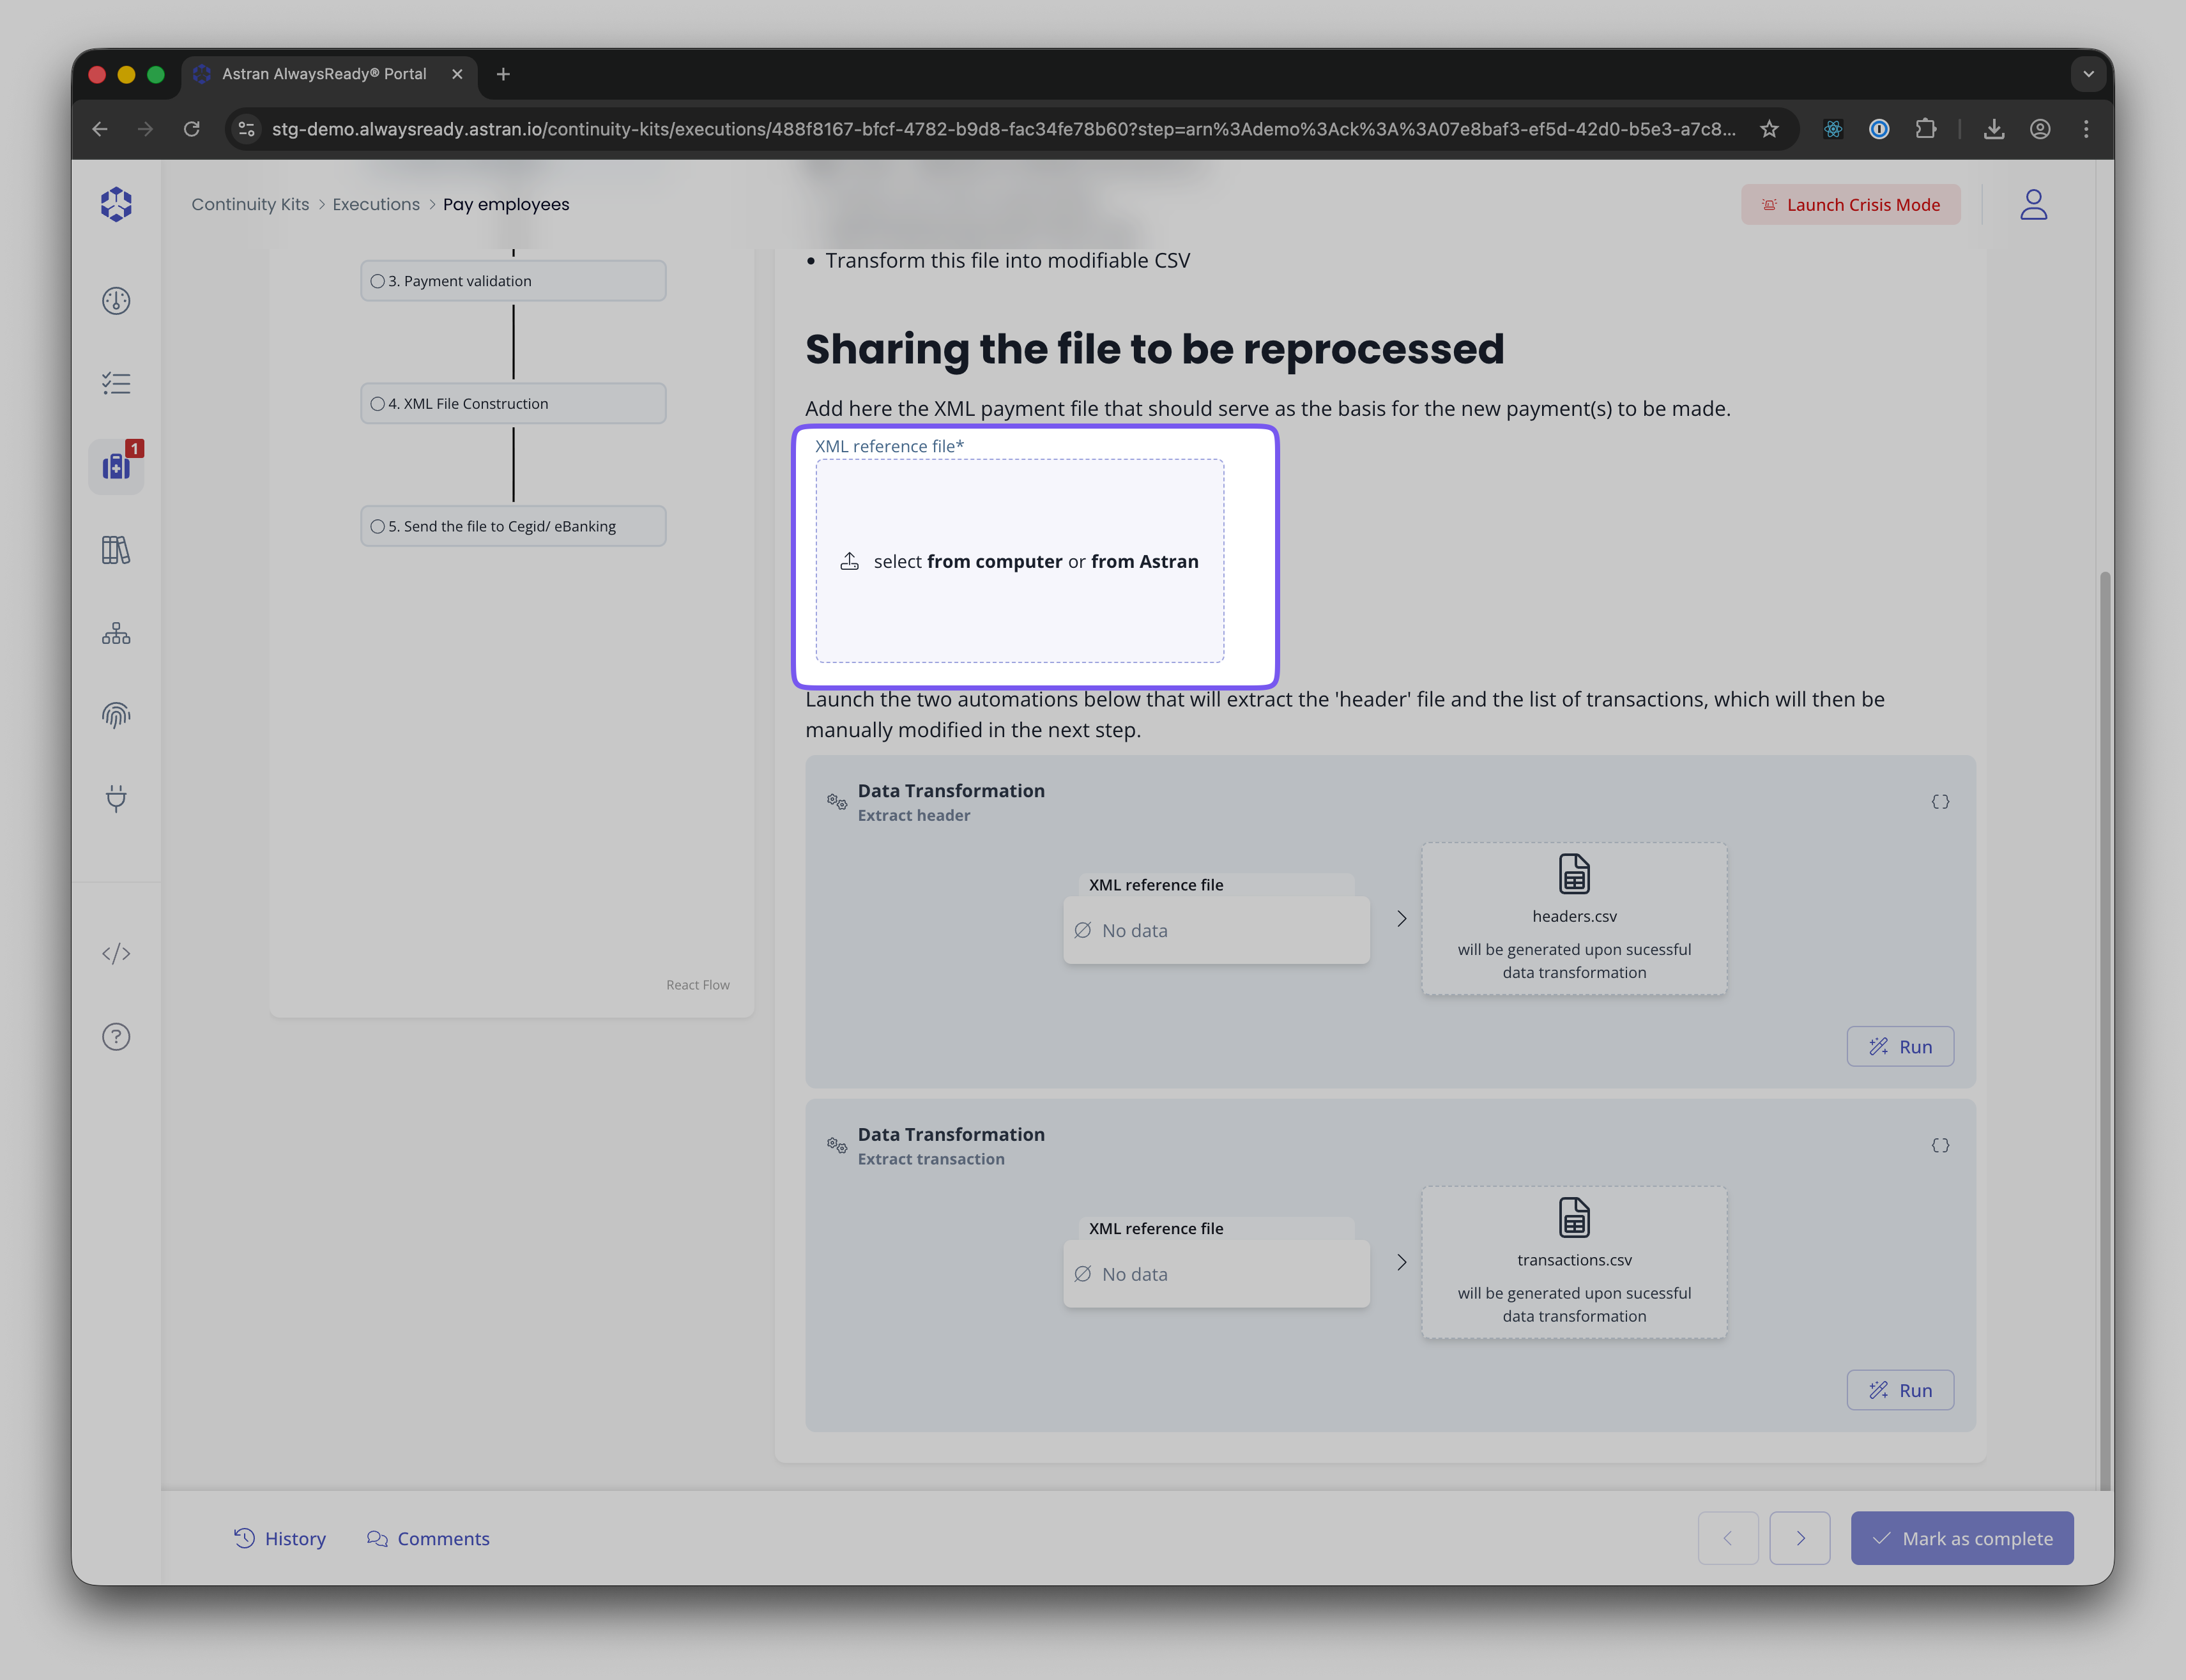
Task: Run the Extract header transformation
Action: click(x=1899, y=1047)
